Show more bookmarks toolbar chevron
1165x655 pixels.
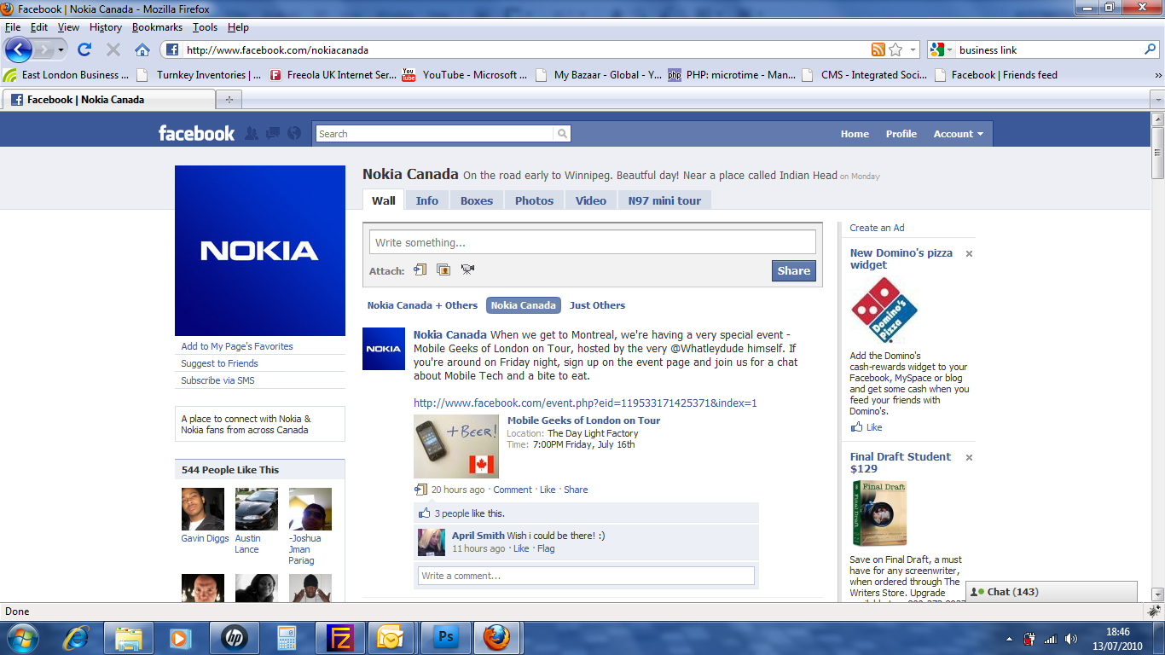pos(1157,75)
